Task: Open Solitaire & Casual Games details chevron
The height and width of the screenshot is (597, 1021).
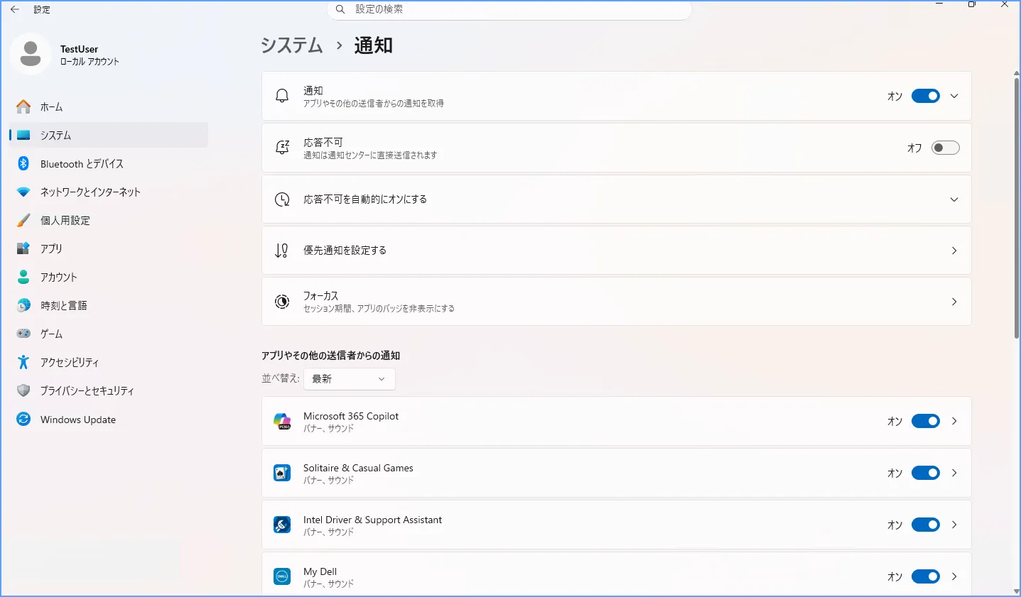Action: [x=954, y=473]
